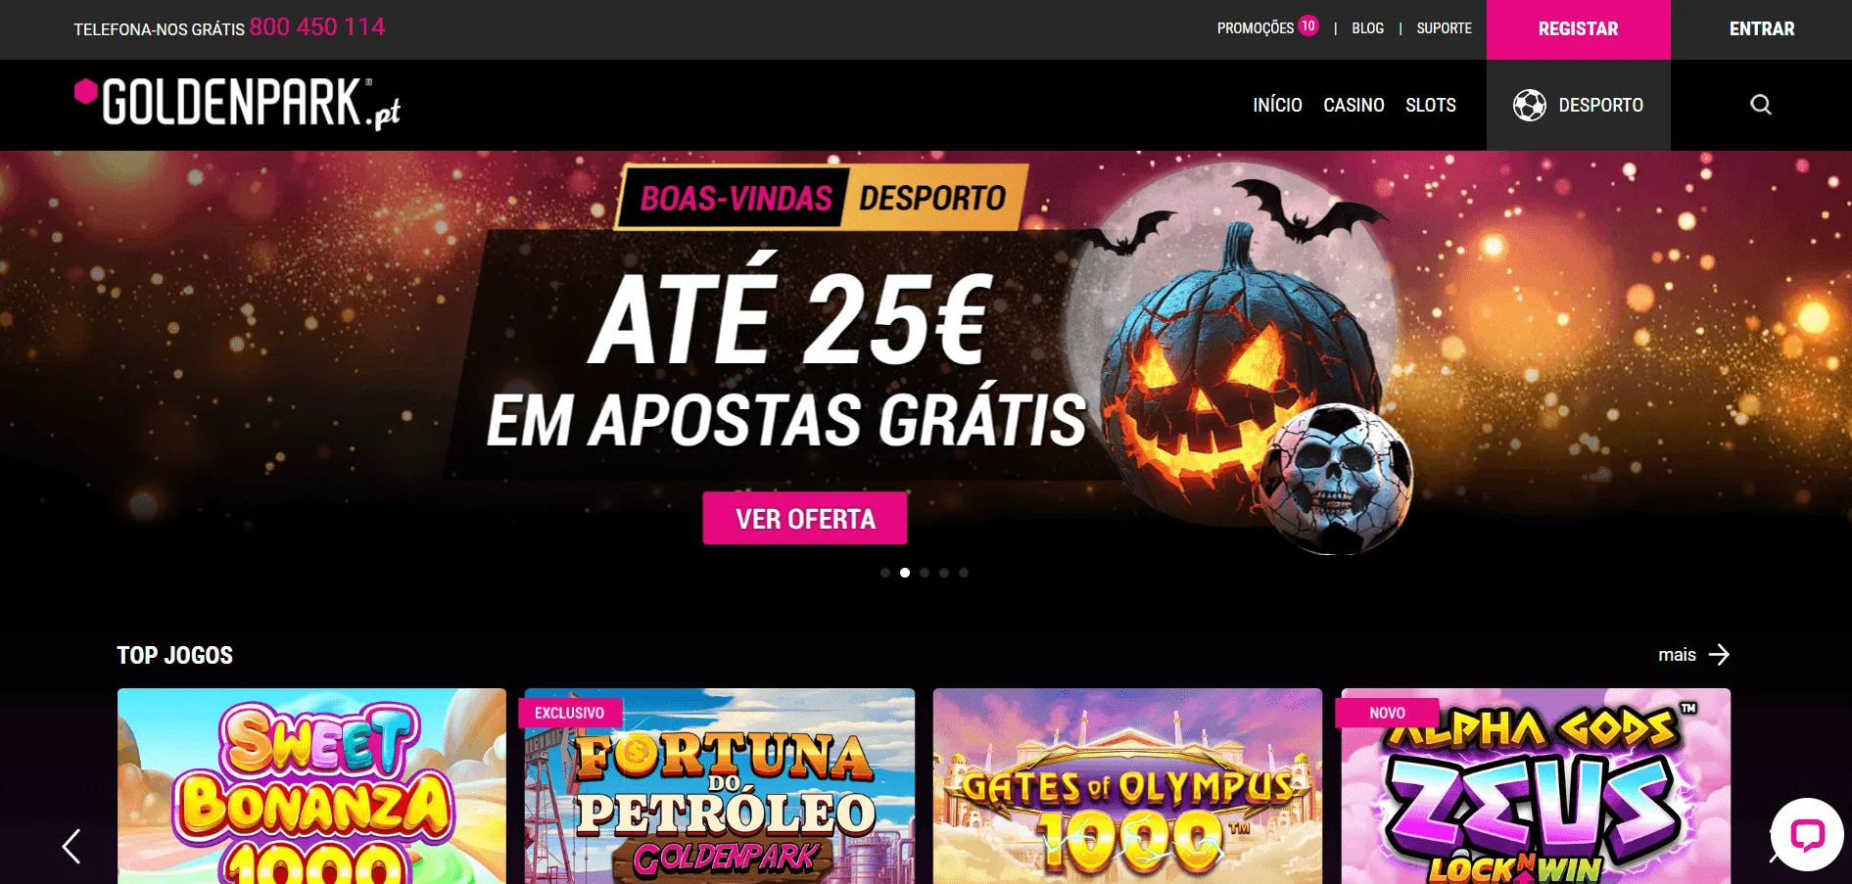The width and height of the screenshot is (1852, 884).
Task: Open the Suporte link
Action: pos(1444,28)
